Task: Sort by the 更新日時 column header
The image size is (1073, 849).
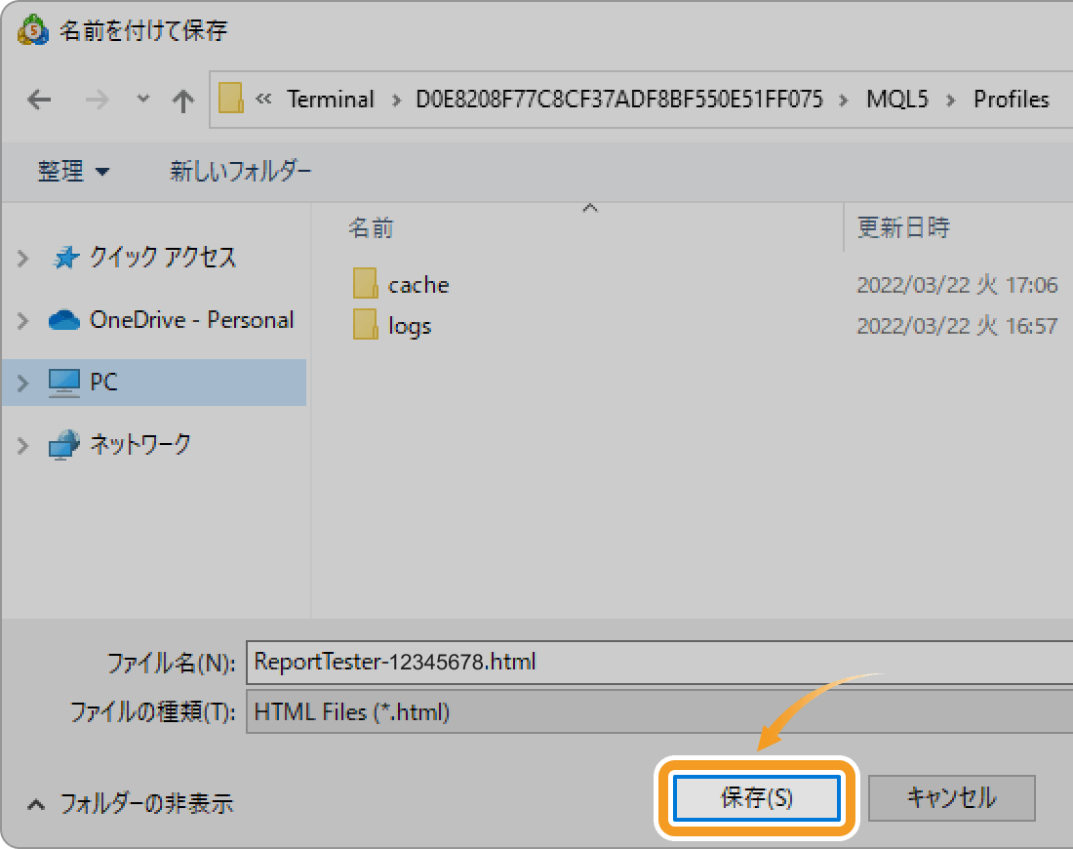Action: [x=903, y=227]
